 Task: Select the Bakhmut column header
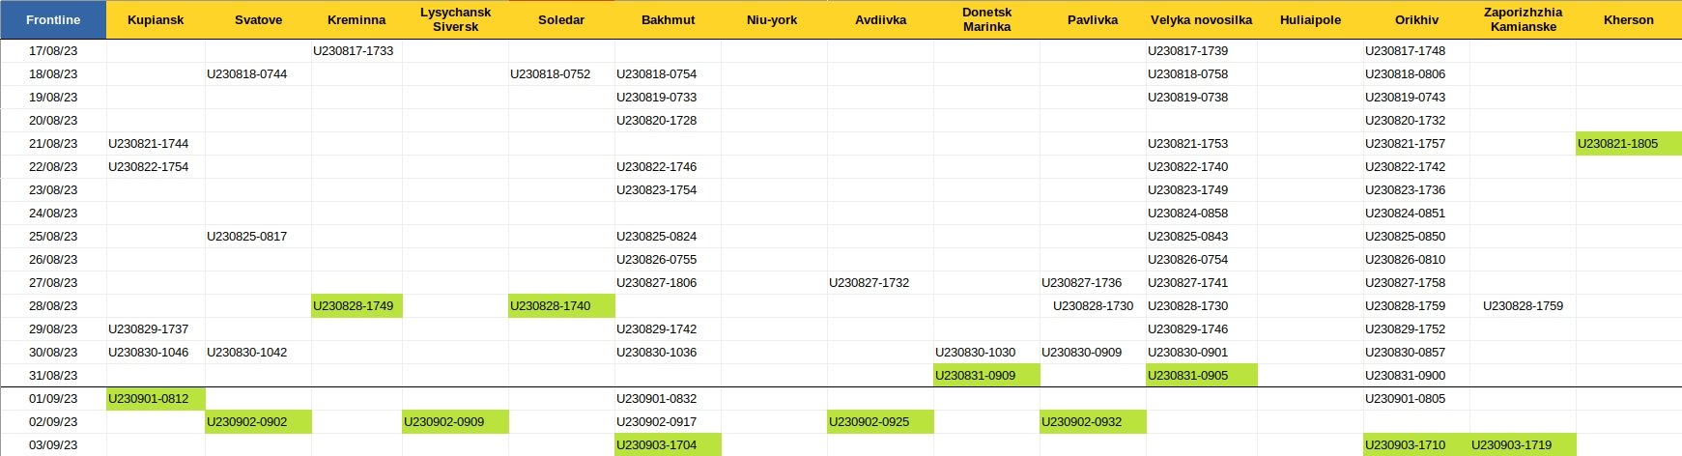[668, 19]
